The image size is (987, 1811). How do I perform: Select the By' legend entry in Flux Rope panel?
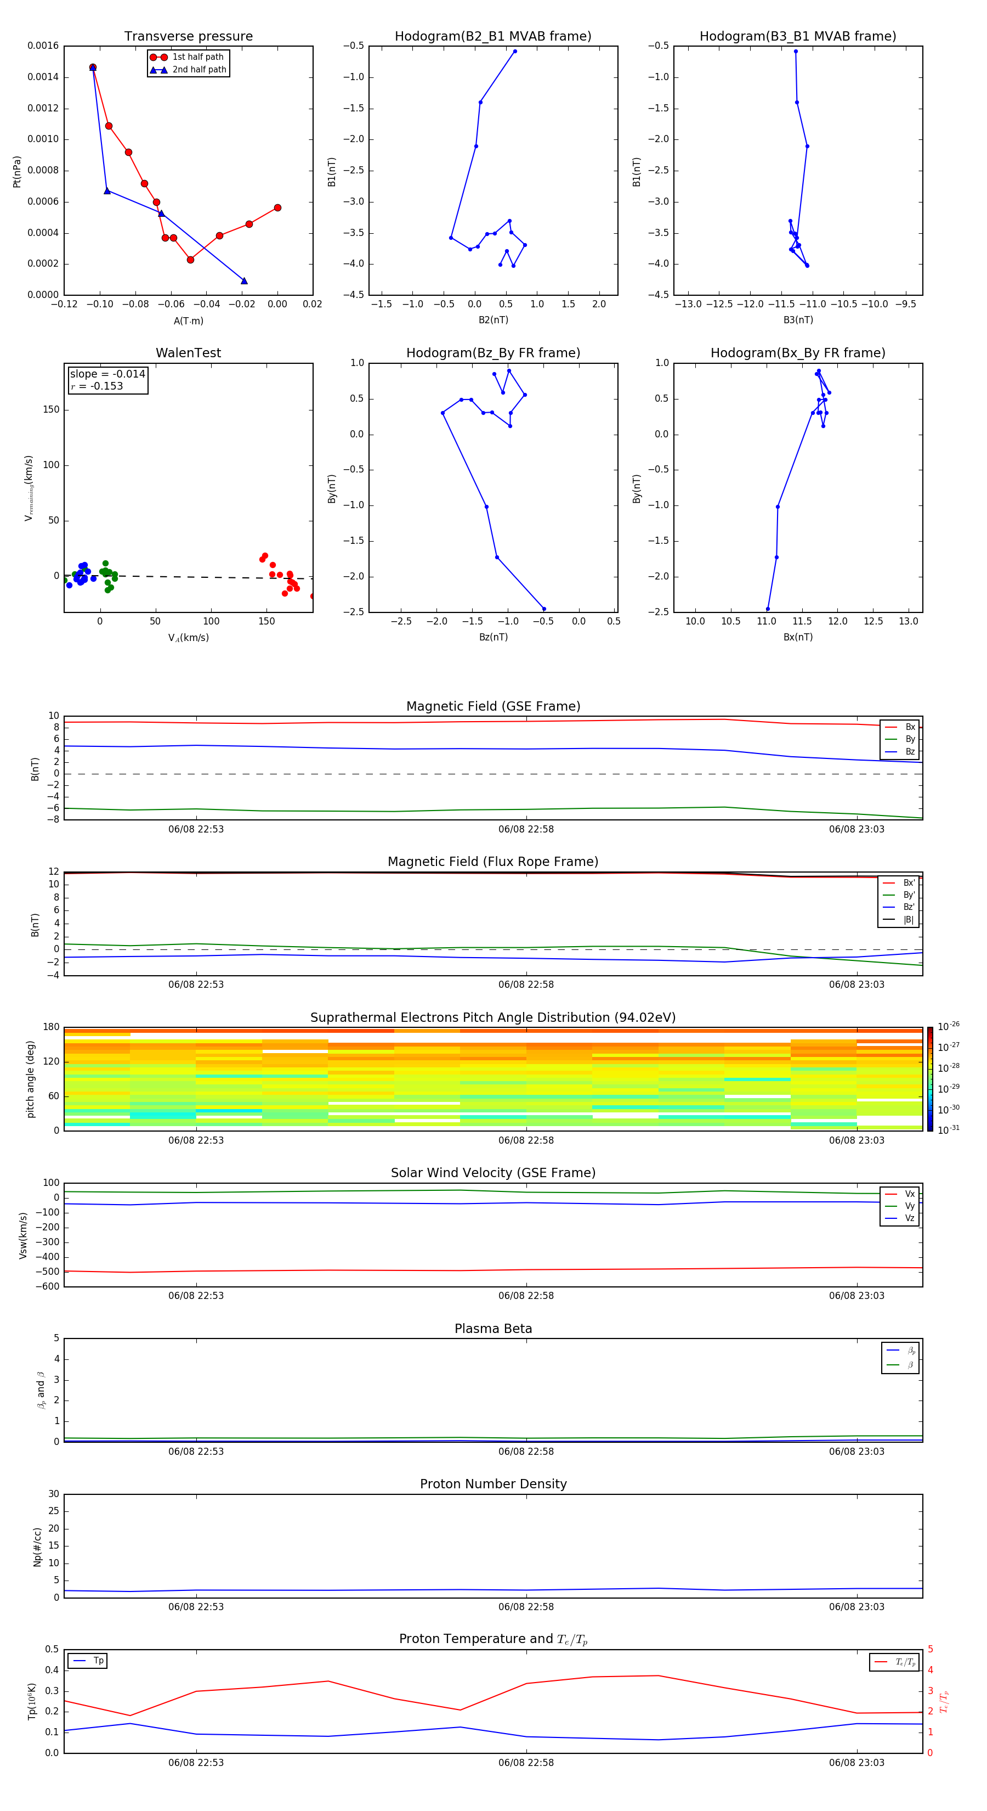[x=899, y=895]
